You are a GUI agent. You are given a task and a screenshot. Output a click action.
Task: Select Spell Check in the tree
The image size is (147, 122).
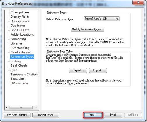tap(19, 66)
